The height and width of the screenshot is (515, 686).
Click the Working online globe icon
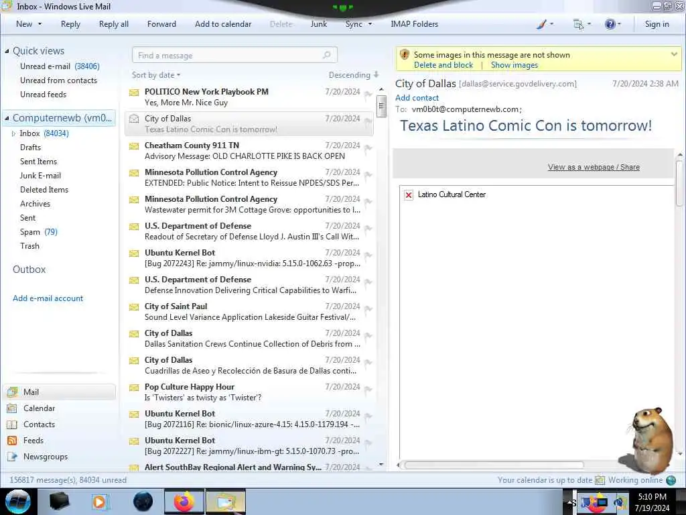(671, 480)
